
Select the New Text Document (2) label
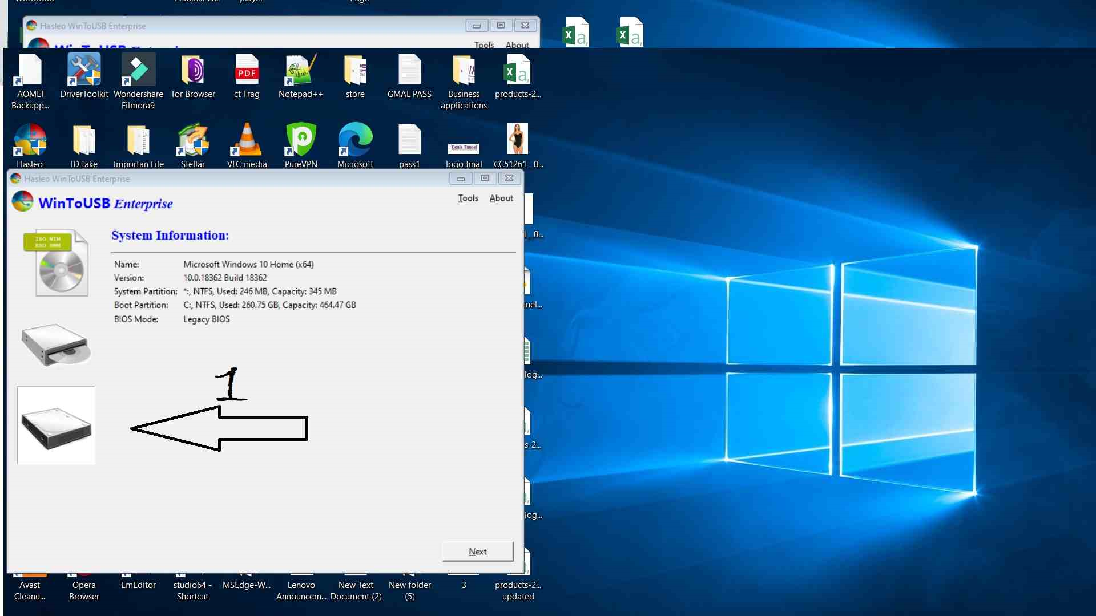(x=356, y=591)
